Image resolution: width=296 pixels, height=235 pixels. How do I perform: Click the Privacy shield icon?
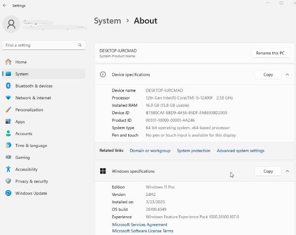(x=8, y=181)
